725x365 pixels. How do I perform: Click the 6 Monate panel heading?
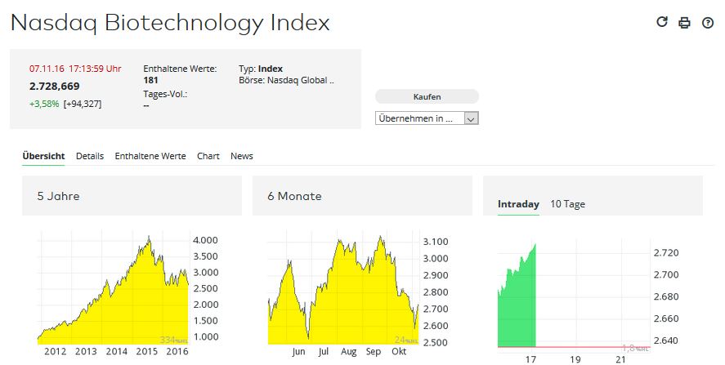tap(294, 196)
